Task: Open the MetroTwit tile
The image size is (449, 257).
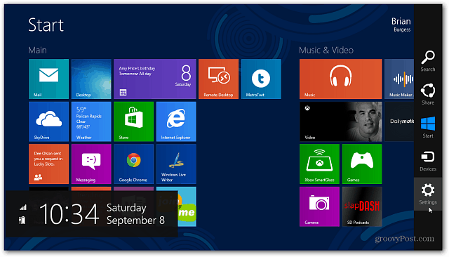Action: click(261, 79)
